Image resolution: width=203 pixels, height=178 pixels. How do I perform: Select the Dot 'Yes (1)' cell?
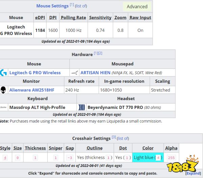(x=123, y=157)
